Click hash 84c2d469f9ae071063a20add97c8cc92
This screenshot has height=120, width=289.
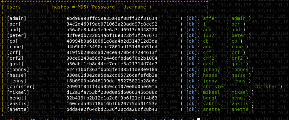(x=112, y=24)
